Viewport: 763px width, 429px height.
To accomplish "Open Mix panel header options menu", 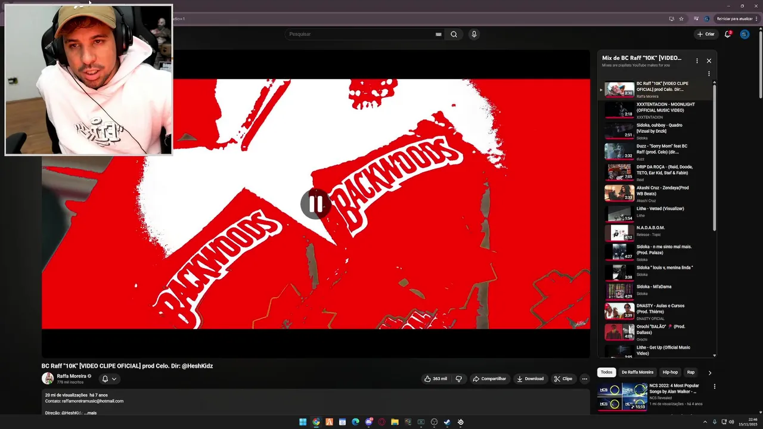I will tap(697, 61).
